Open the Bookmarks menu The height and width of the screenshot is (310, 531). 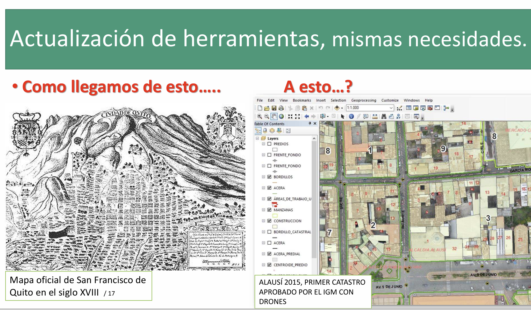tap(302, 100)
